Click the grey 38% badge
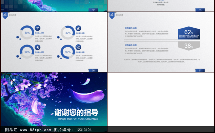 point(189,46)
